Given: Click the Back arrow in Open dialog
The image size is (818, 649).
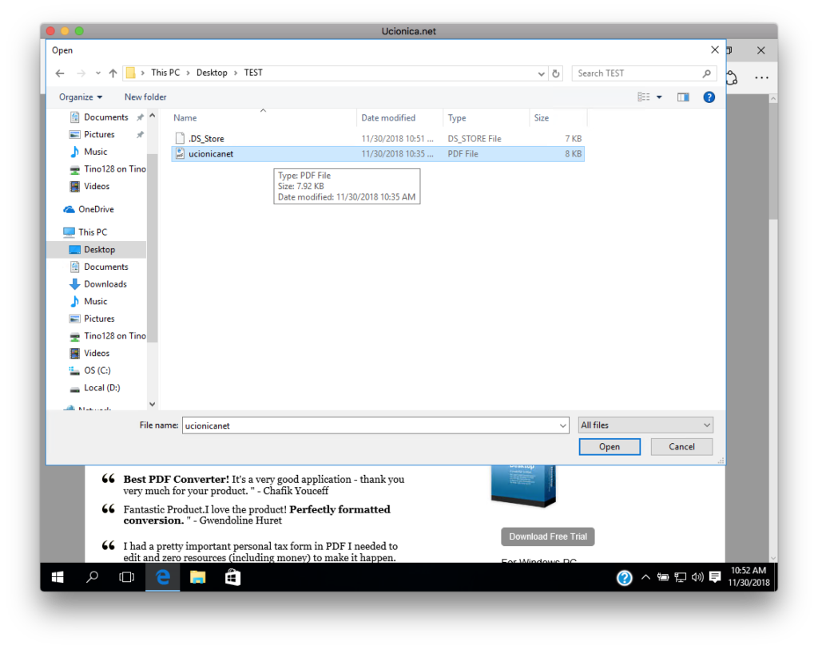Looking at the screenshot, I should coord(60,73).
